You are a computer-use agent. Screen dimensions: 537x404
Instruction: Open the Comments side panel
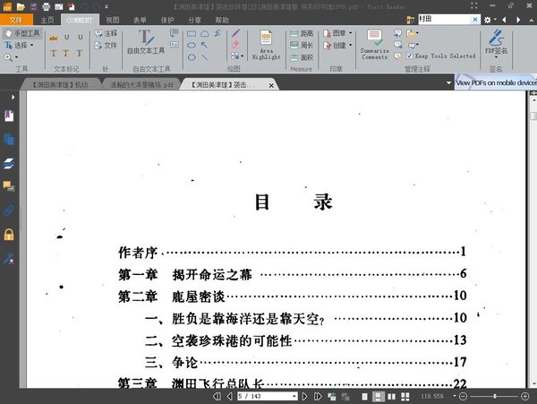coord(9,186)
